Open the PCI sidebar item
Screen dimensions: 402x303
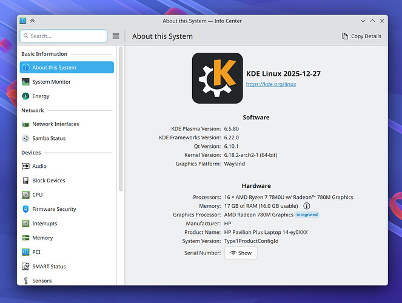click(x=36, y=252)
